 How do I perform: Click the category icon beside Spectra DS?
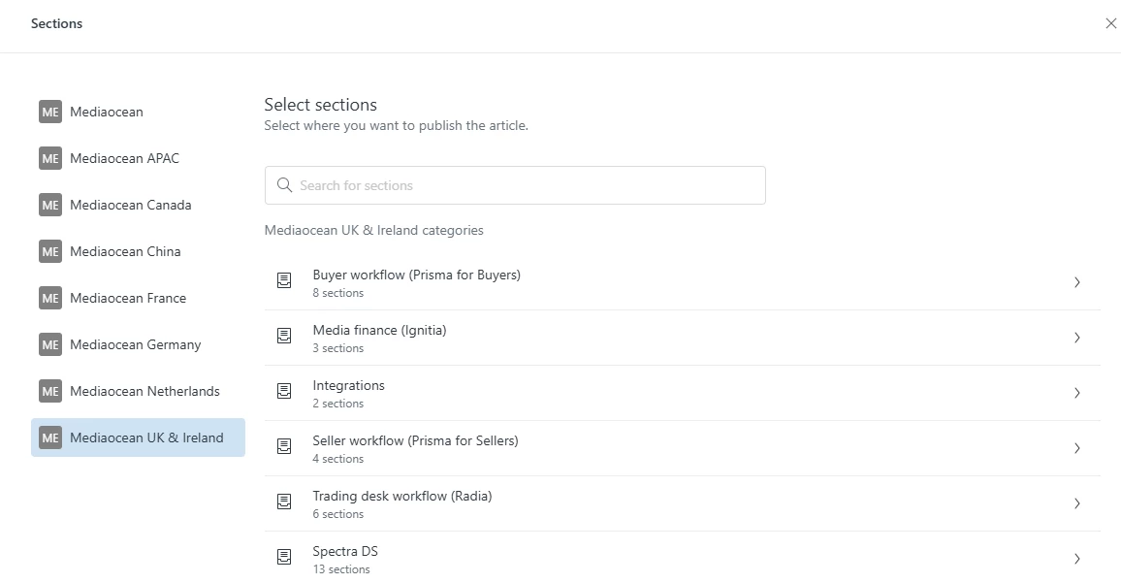click(284, 558)
